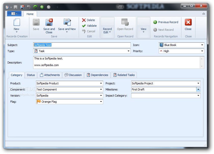The width and height of the screenshot is (214, 154).
Task: Switch to the Discussion tab
Action: click(x=73, y=75)
